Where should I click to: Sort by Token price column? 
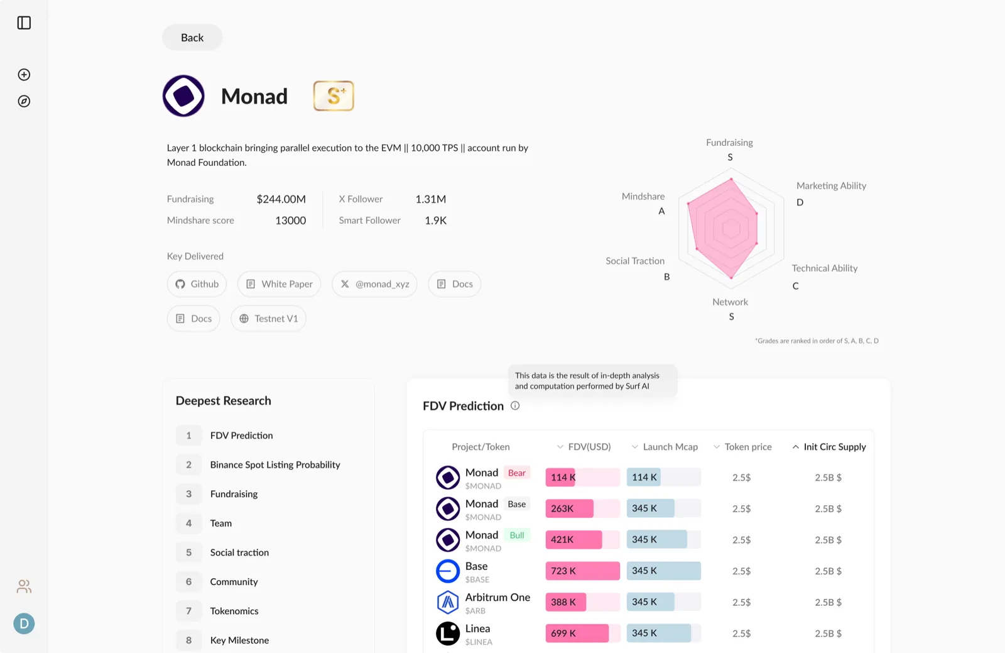[x=742, y=447]
